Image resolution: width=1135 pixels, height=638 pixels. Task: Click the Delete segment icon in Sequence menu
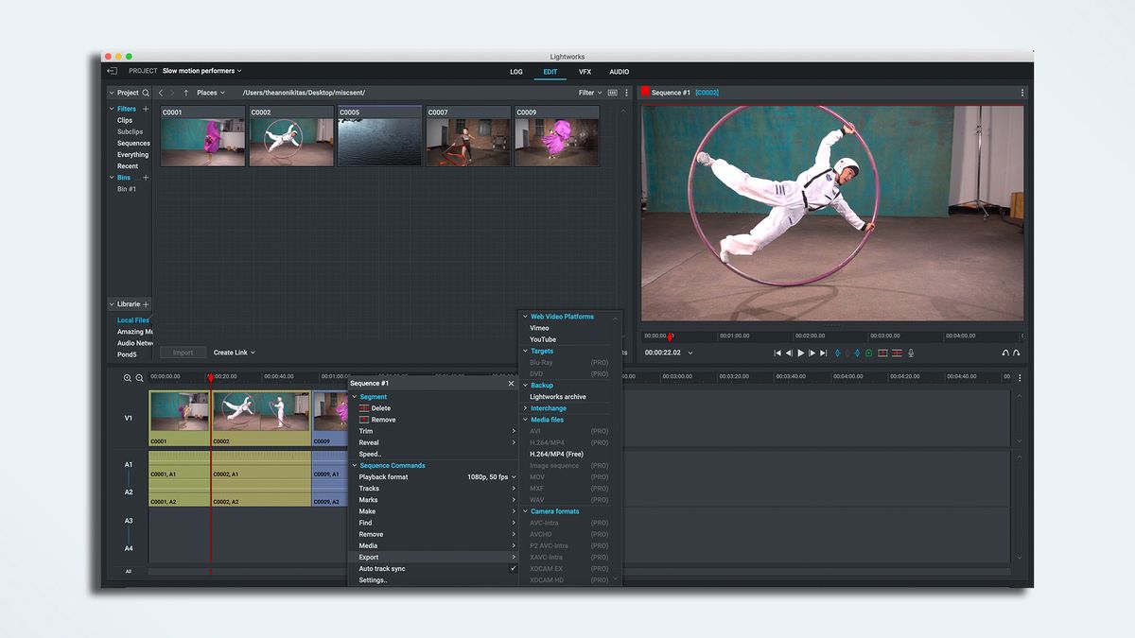click(364, 408)
